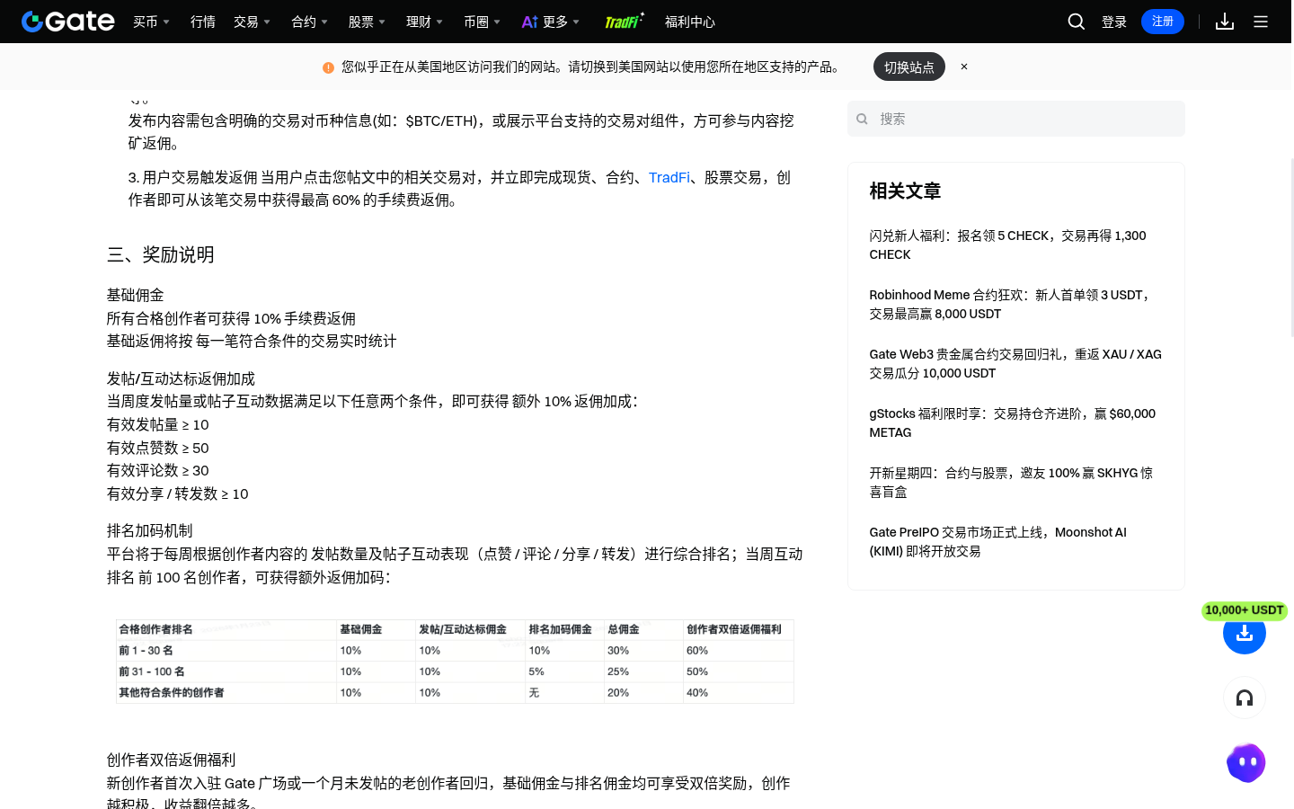1294x809 pixels.
Task: Expand the 股票 dropdown menu
Action: click(x=367, y=22)
